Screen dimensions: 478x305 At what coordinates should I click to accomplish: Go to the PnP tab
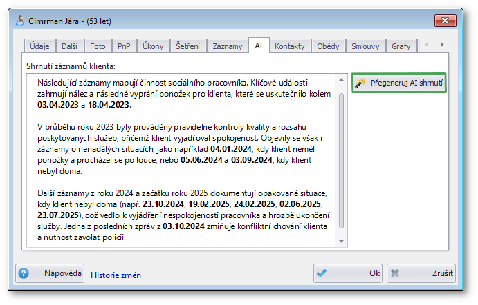tap(124, 46)
